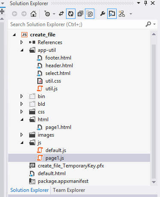Open Properties wrench icon

103,14
